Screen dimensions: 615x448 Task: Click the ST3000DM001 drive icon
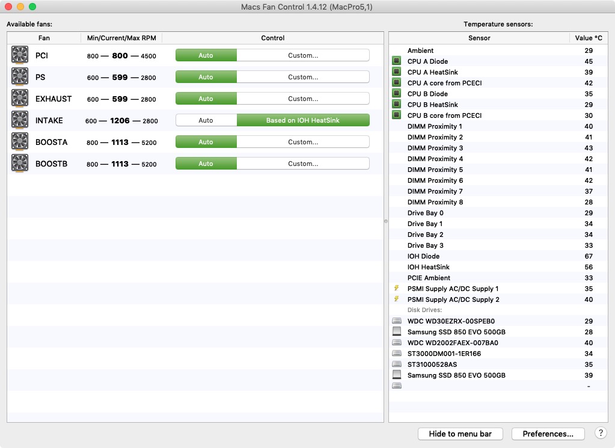click(397, 354)
